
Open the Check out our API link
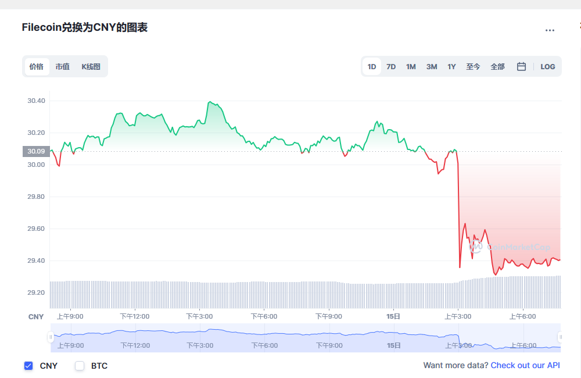525,365
